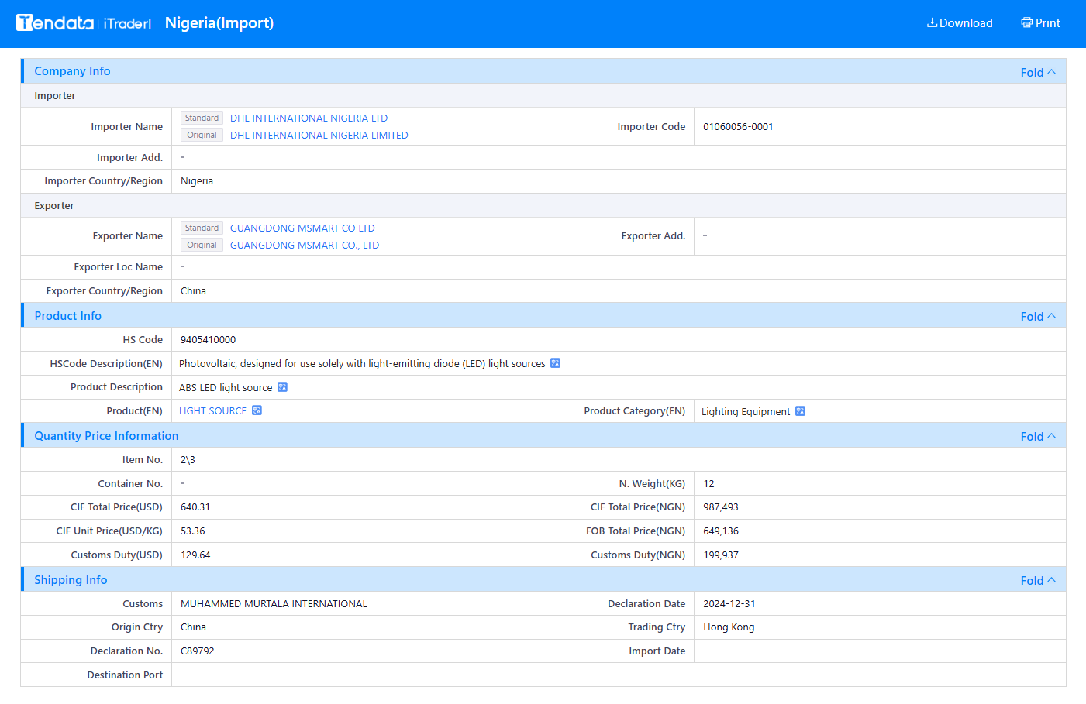This screenshot has width=1086, height=704.
Task: Select trading country Hong Kong
Action: click(x=729, y=627)
